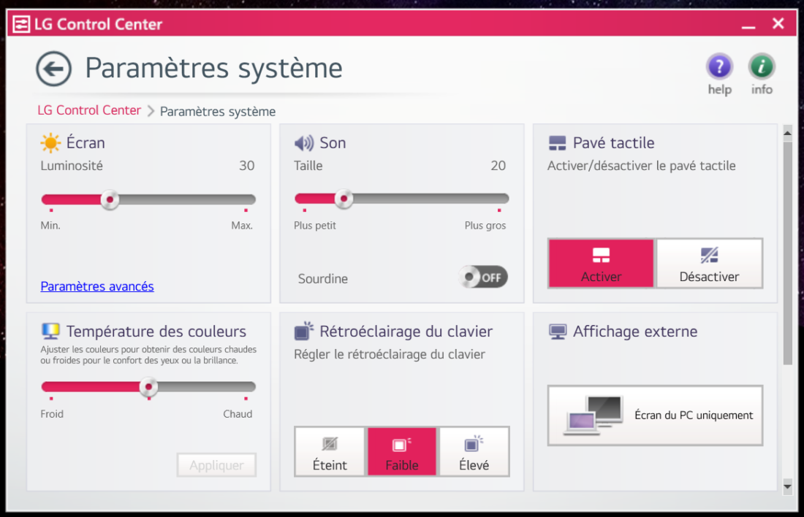
Task: Go to LG Control Center breadcrumb
Action: tap(89, 110)
